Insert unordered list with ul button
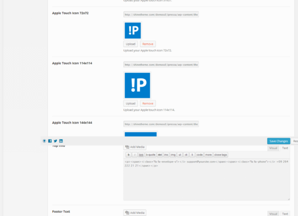The height and width of the screenshot is (216, 298). [180, 154]
